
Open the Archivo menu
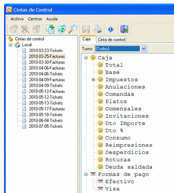pos(17,19)
